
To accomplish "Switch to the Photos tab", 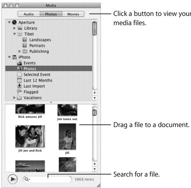I will tap(51, 14).
